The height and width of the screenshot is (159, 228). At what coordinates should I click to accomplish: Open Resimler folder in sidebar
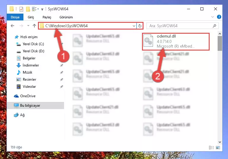point(29,79)
